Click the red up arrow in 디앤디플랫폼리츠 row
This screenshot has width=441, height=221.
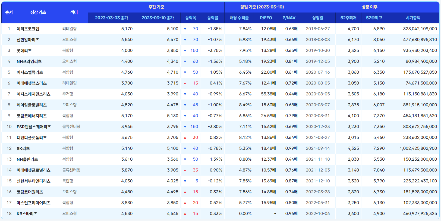185,138
